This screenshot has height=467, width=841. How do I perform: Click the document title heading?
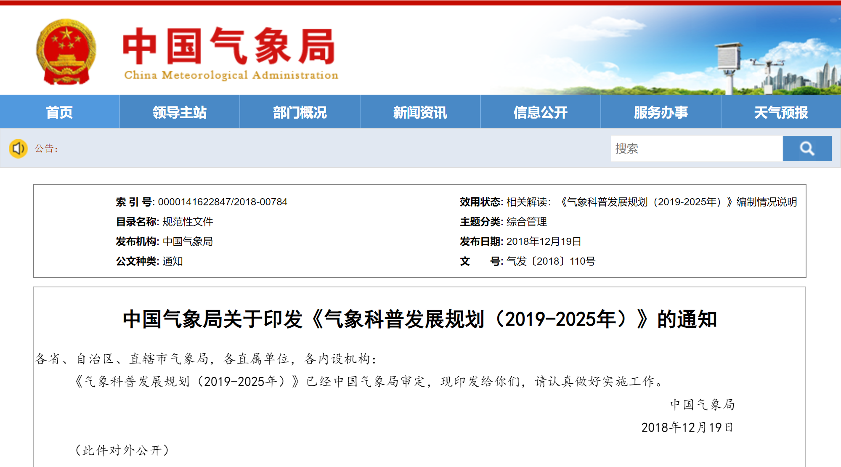click(x=419, y=319)
